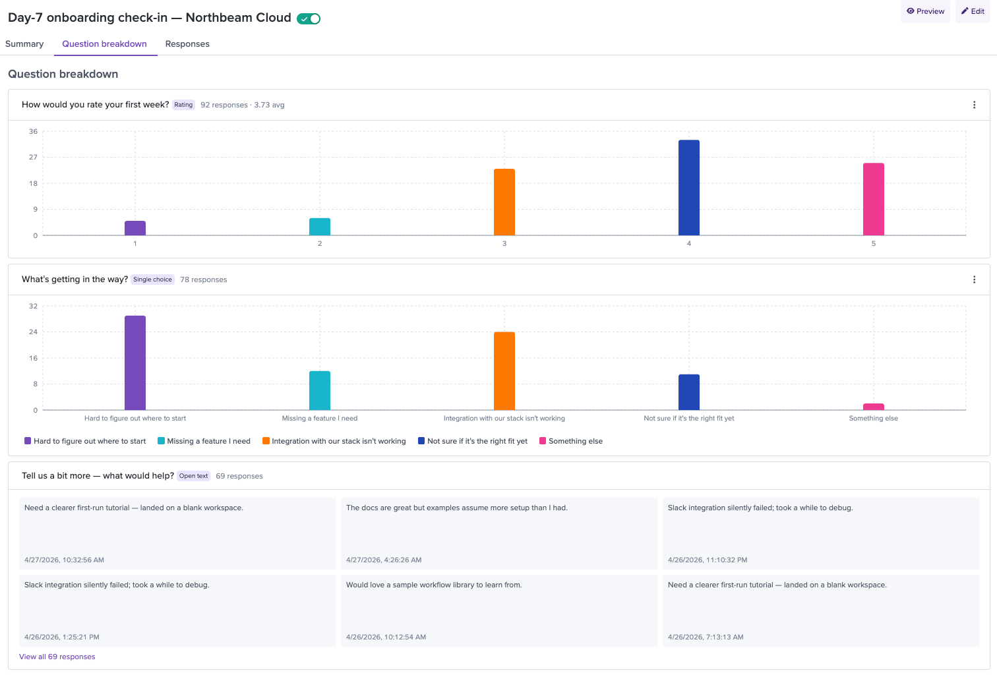
Task: Open options menu for What's getting in the way
Action: 974,280
